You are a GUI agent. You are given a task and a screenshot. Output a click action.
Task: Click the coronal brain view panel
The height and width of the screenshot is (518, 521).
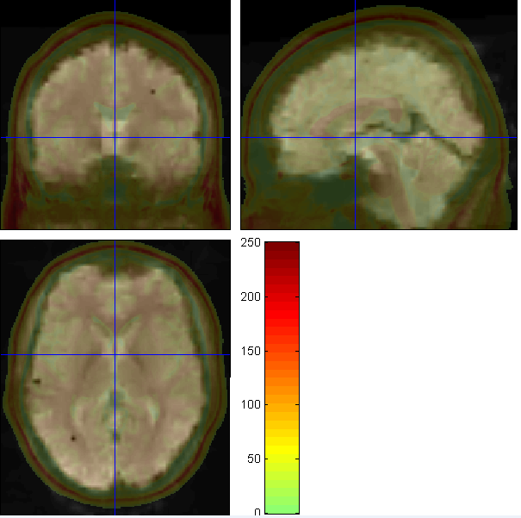pos(115,115)
